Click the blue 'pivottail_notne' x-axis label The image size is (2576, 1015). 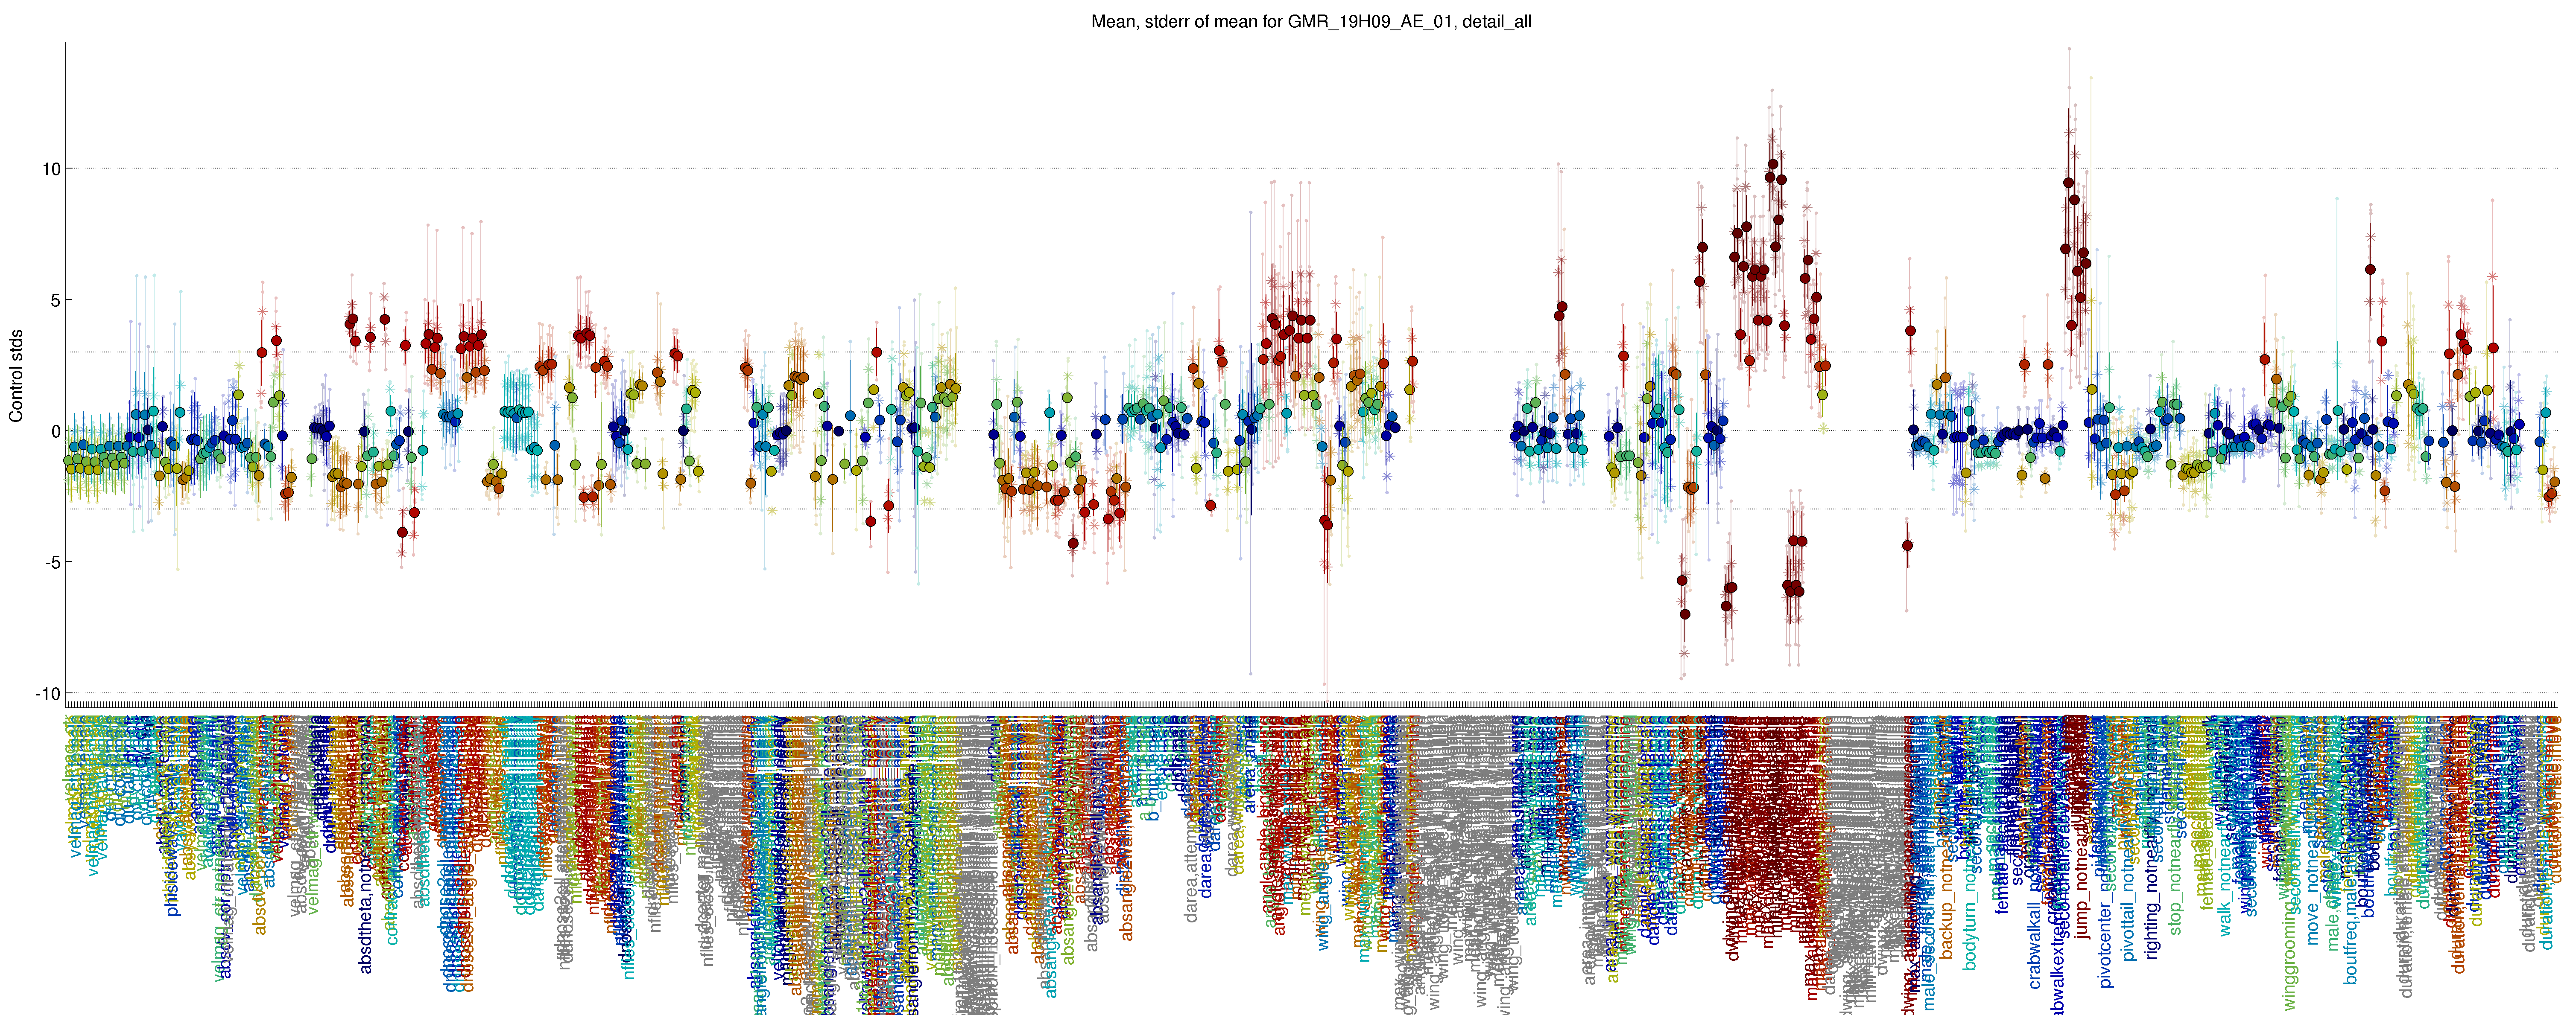tap(2129, 905)
